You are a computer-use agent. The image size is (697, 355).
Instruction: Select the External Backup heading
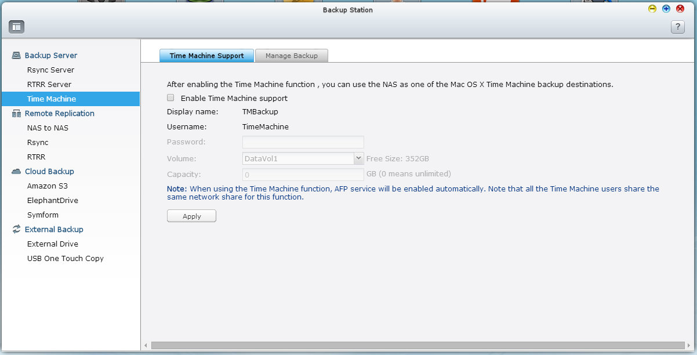[x=54, y=230]
